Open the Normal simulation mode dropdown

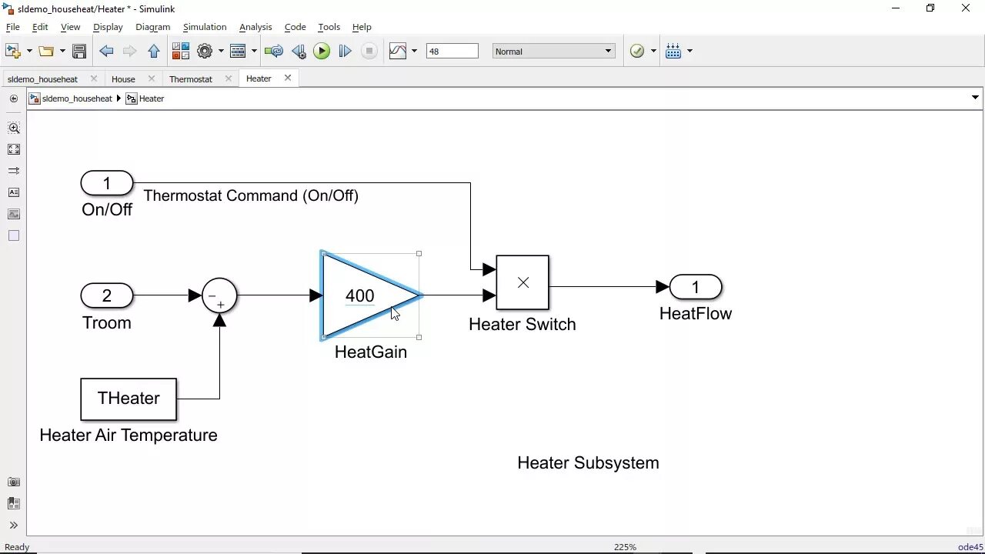pos(553,51)
